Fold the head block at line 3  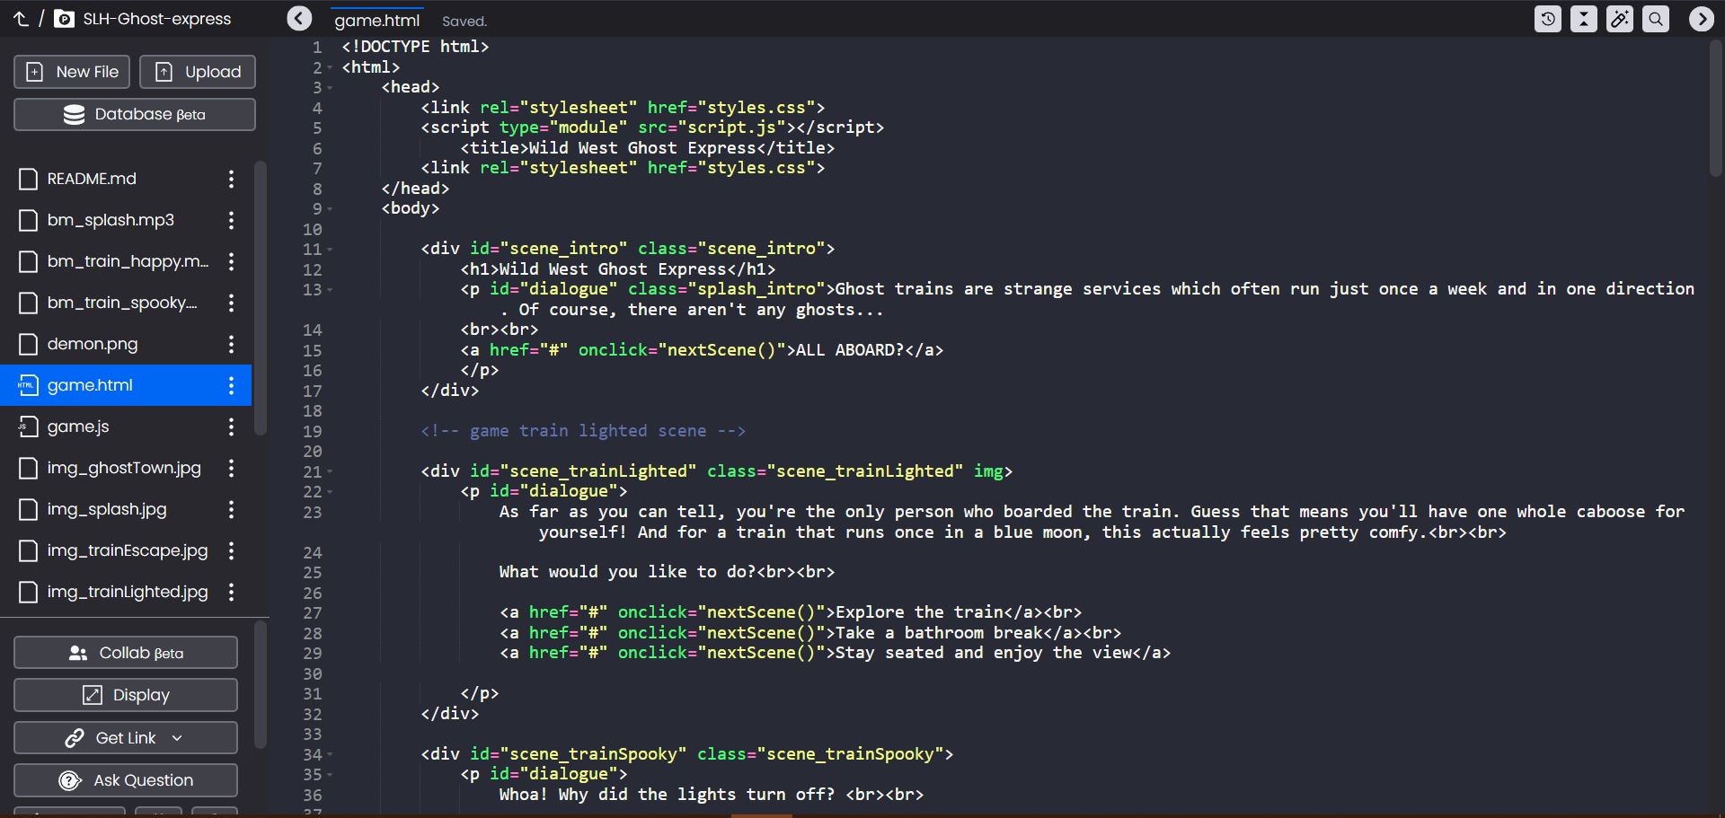point(330,88)
